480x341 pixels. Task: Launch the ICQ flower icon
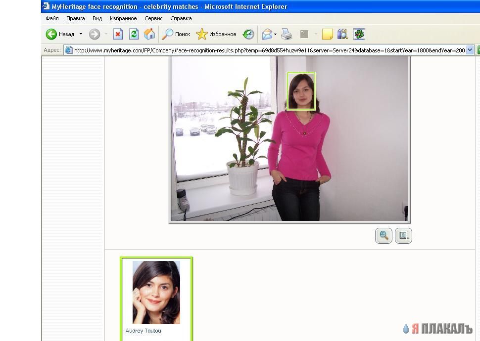pyautogui.click(x=359, y=34)
